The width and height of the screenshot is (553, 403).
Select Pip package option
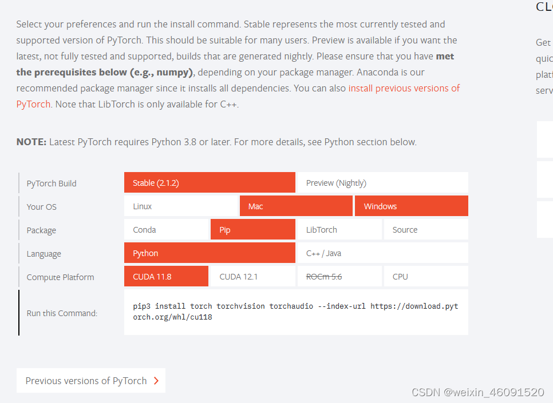click(x=252, y=230)
